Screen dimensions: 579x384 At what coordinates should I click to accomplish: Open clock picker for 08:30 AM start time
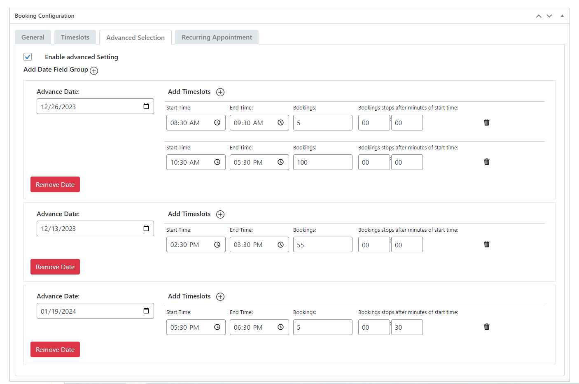pos(217,123)
